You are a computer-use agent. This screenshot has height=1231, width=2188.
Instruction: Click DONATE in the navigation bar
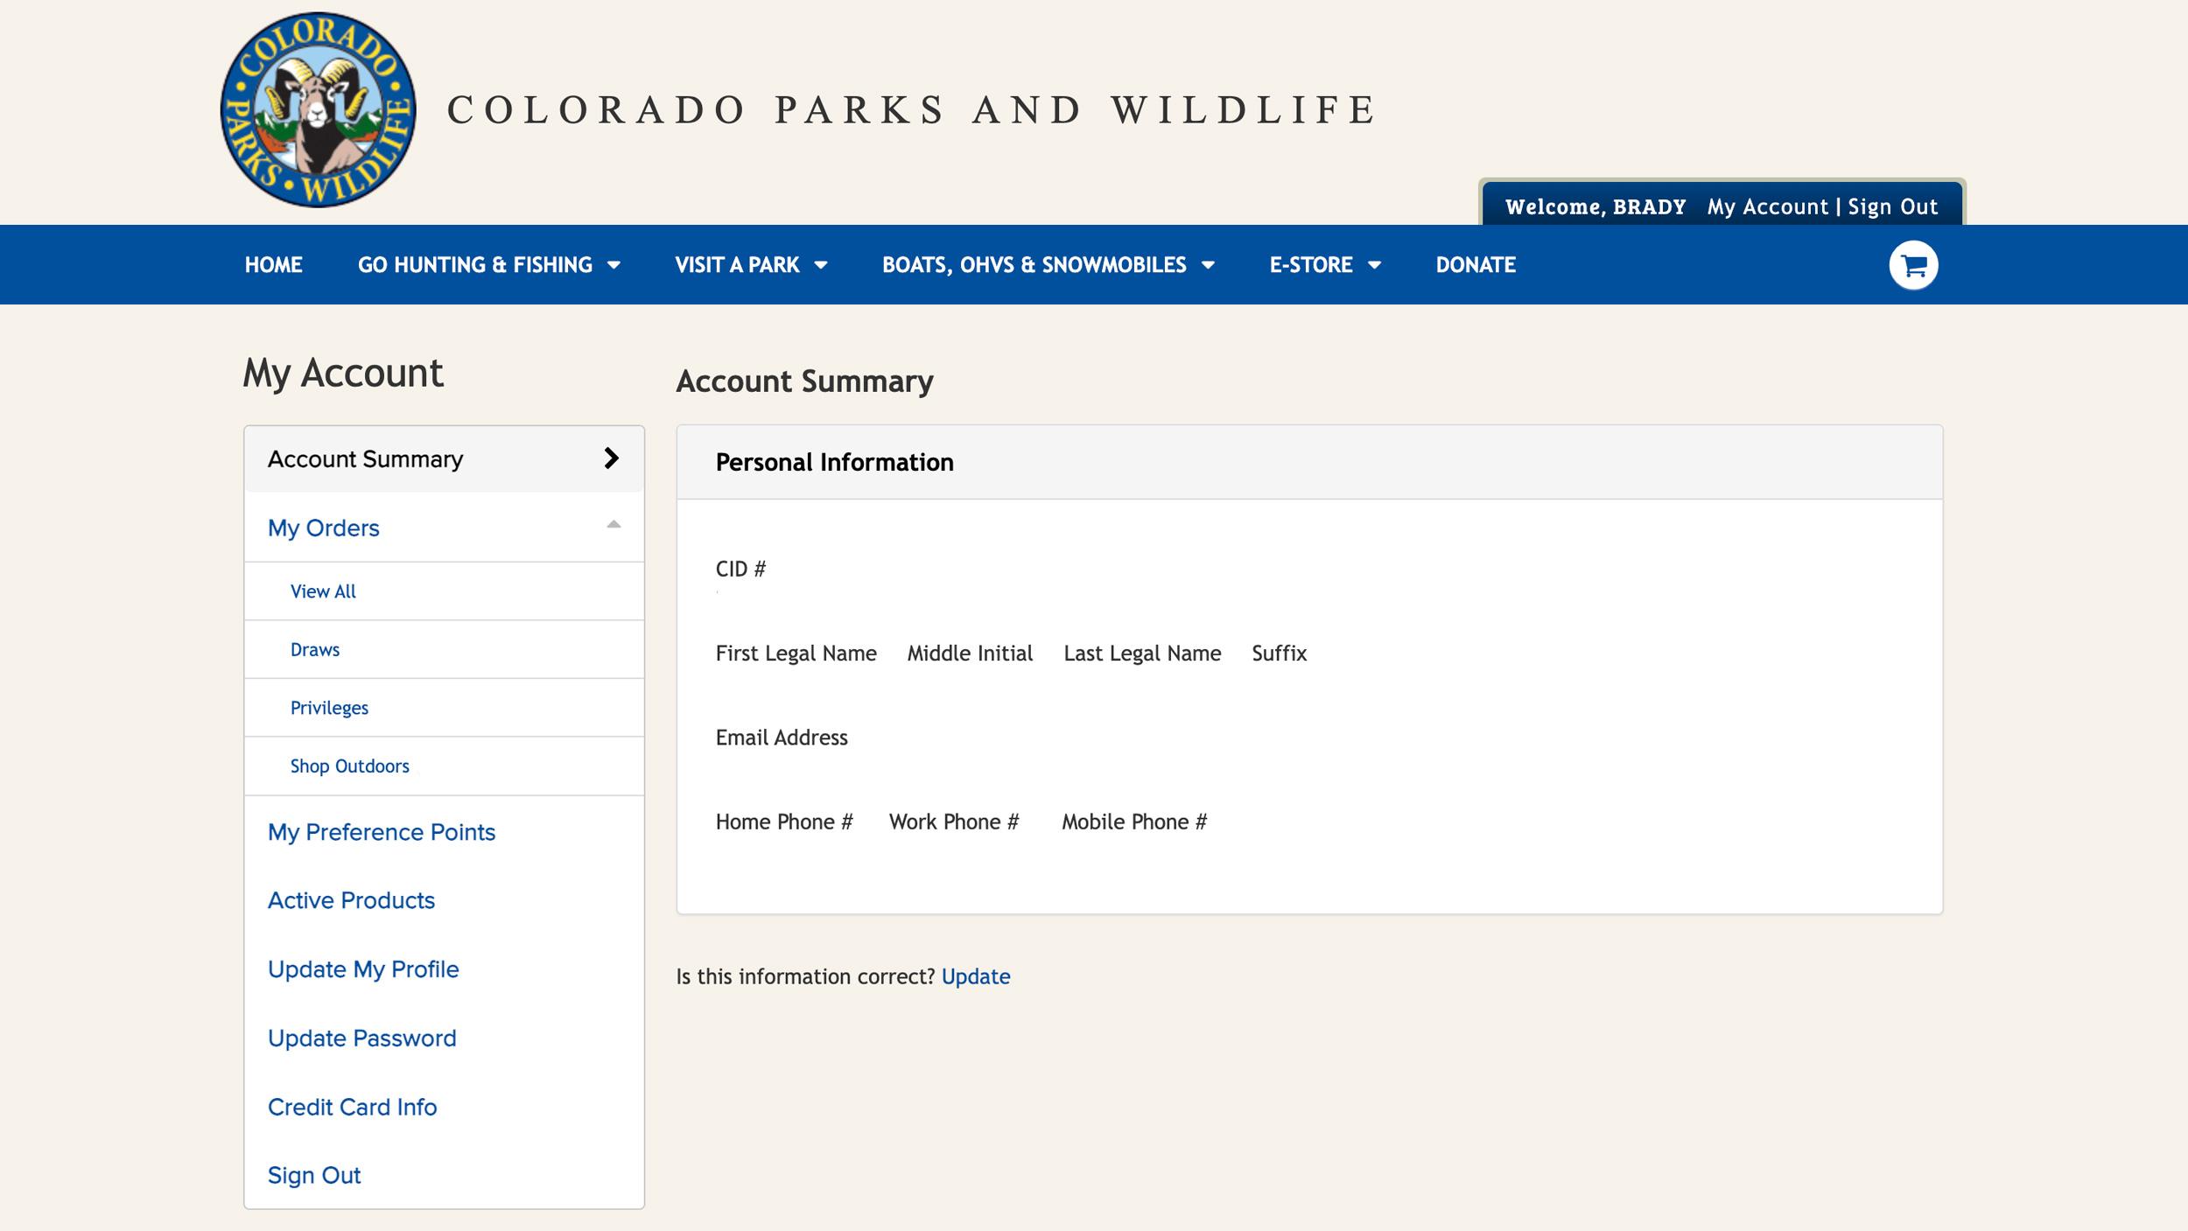point(1474,264)
